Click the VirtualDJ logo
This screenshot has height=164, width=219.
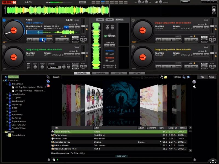pyautogui.click(x=9, y=2)
